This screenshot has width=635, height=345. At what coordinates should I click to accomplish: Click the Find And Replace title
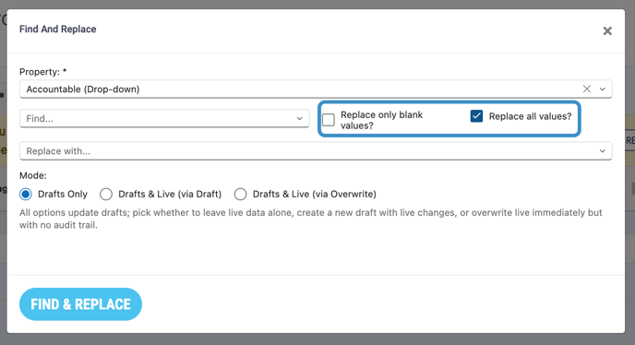click(58, 30)
